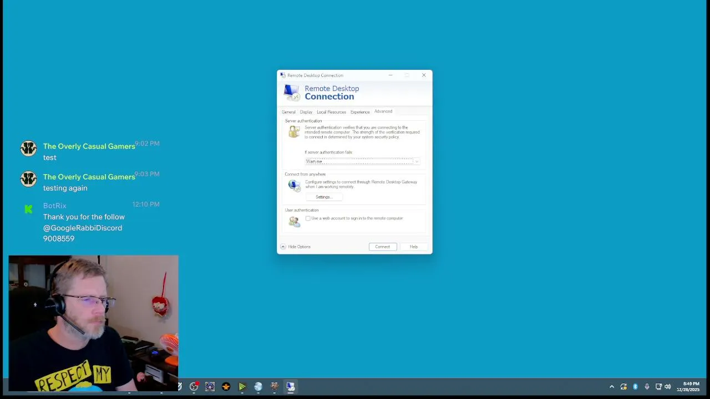Select the Advanced tab
The height and width of the screenshot is (399, 710).
pyautogui.click(x=383, y=111)
